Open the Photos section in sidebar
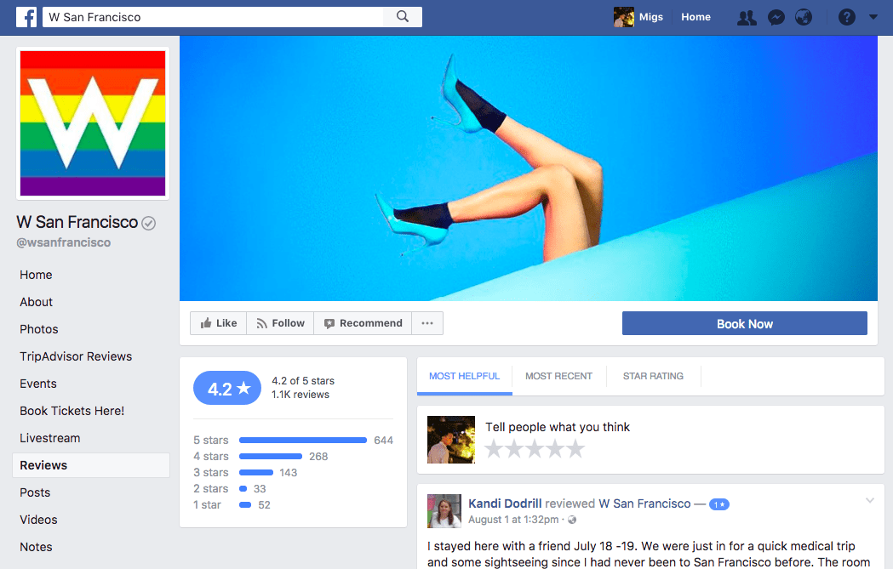The image size is (893, 569). 38,329
